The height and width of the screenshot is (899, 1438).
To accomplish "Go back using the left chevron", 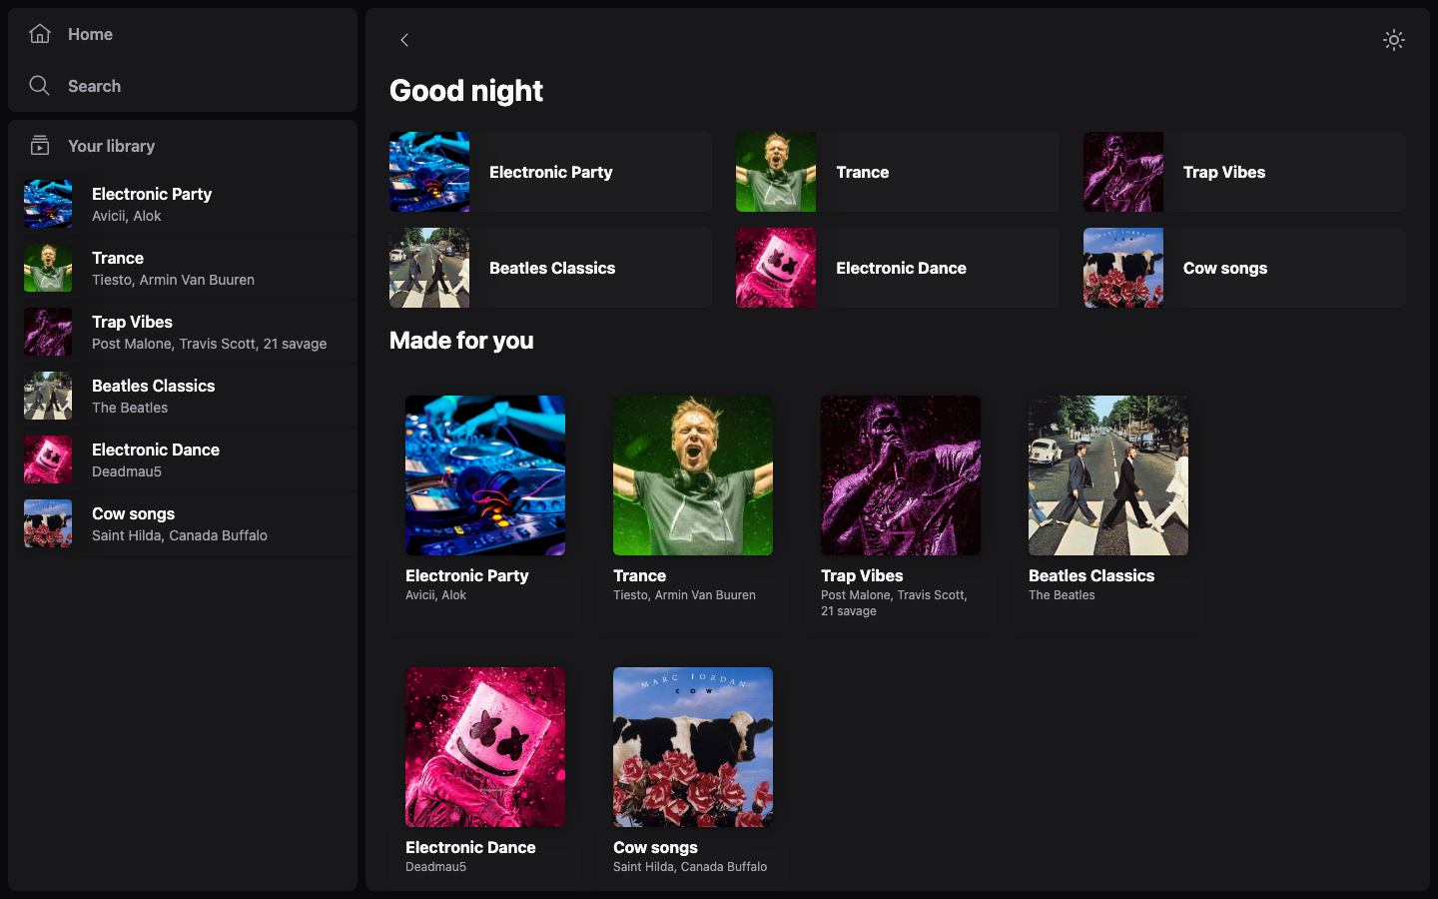I will point(404,40).
